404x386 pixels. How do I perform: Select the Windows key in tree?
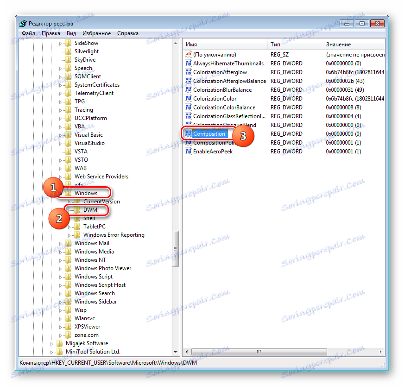[x=86, y=193]
